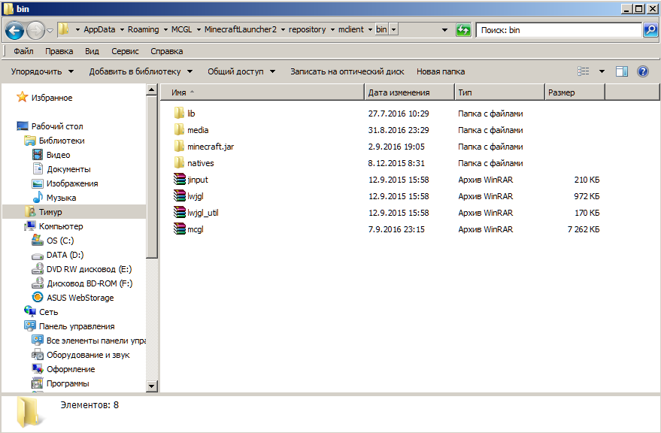Click the Поиск: bin search field
Image resolution: width=661 pixels, height=433 pixels.
(556, 30)
